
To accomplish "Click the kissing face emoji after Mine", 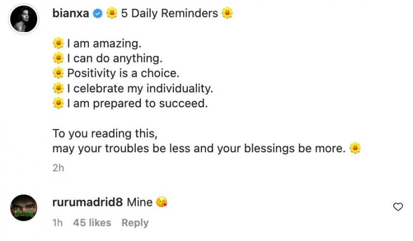I will point(163,203).
